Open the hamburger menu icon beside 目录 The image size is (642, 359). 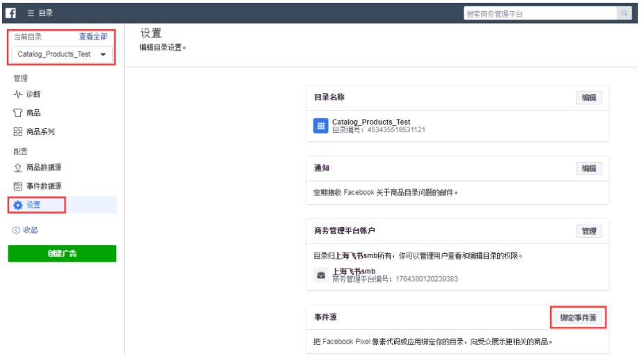tap(31, 13)
